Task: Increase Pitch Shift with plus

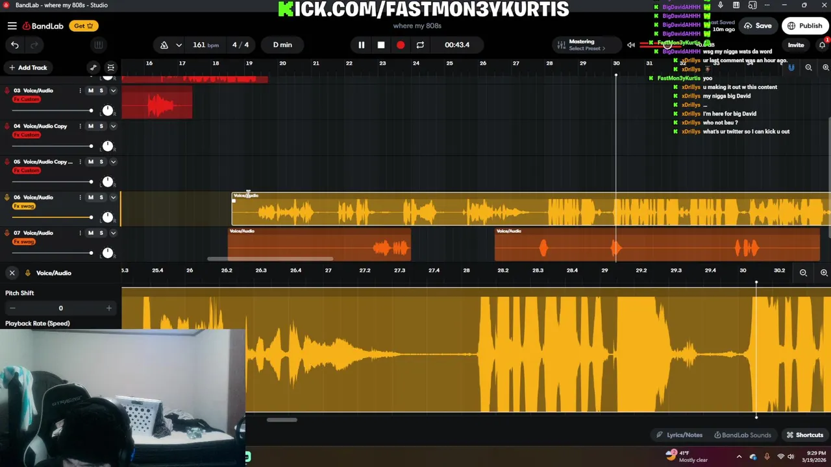Action: click(x=108, y=308)
